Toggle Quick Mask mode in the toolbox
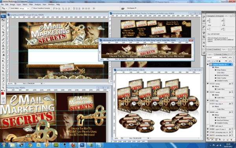 [3, 98]
